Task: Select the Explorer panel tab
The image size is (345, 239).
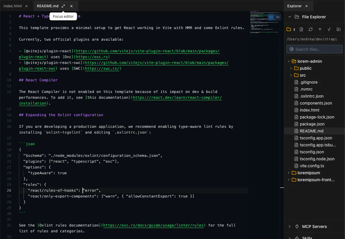Action: pos(294,6)
